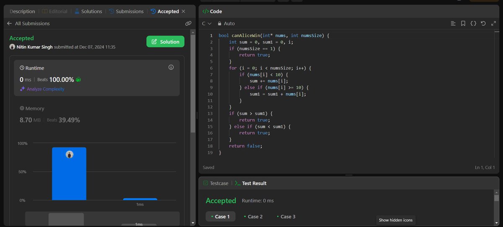The width and height of the screenshot is (503, 227).
Task: Open Nitin Kumar Singh profile
Action: 34,47
